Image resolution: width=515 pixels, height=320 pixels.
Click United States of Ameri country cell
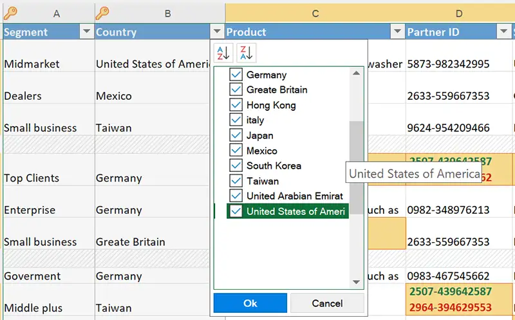click(x=152, y=56)
